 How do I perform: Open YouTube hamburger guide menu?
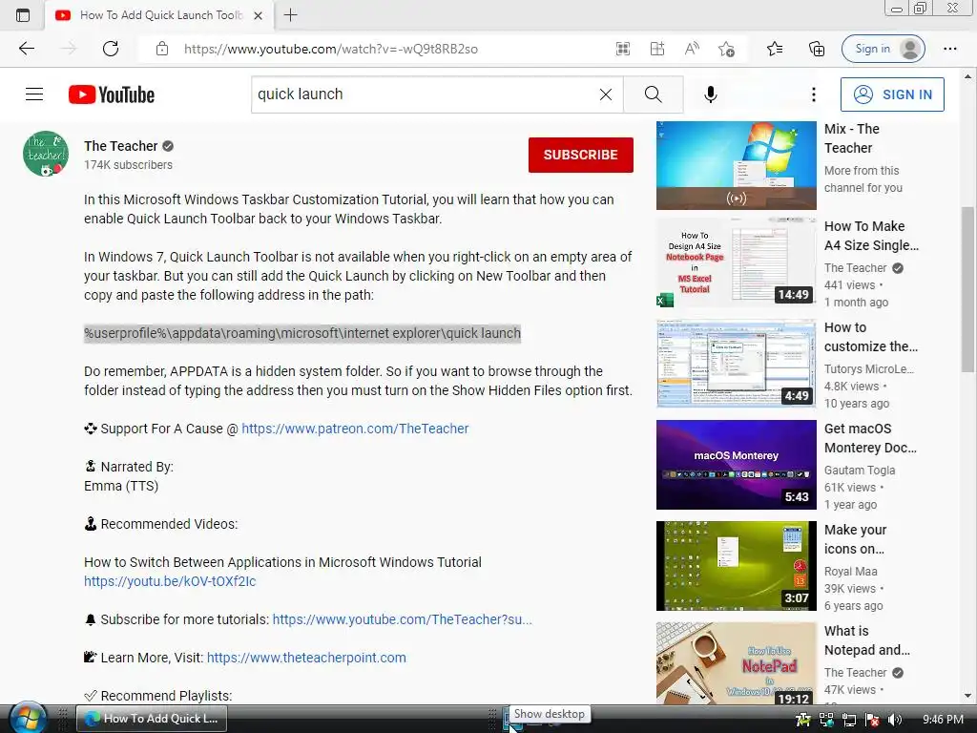[x=34, y=94]
